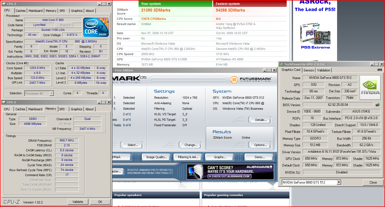Click the Core Voltage value "0.872 V"
The image size is (385, 207).
pyautogui.click(x=72, y=35)
